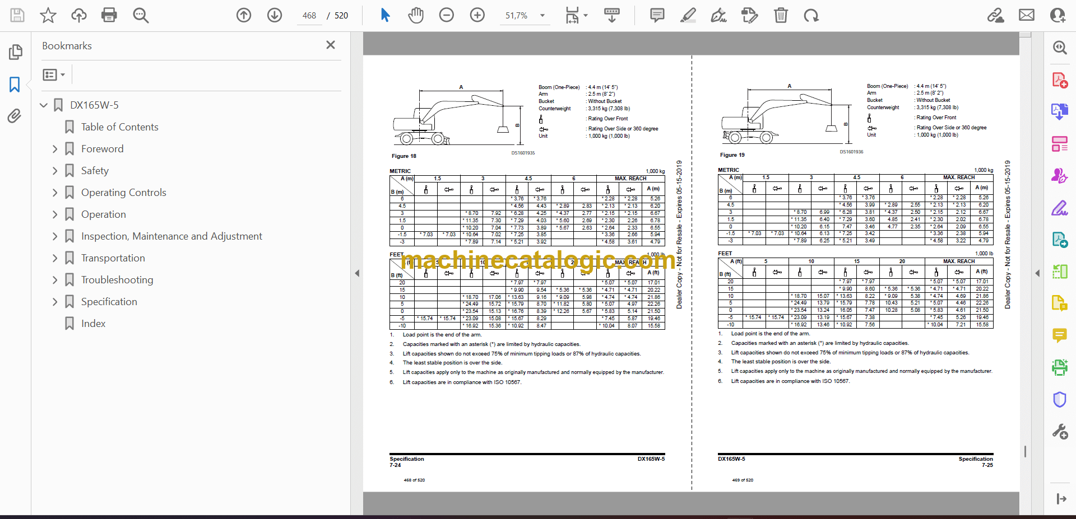Expand the Specification bookmark
The height and width of the screenshot is (519, 1076).
point(55,302)
